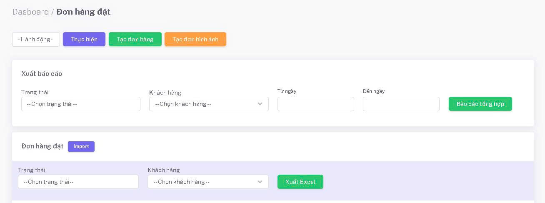Click the Đơn hàng đặt breadcrumb title
Image resolution: width=545 pixels, height=203 pixels.
(x=83, y=12)
